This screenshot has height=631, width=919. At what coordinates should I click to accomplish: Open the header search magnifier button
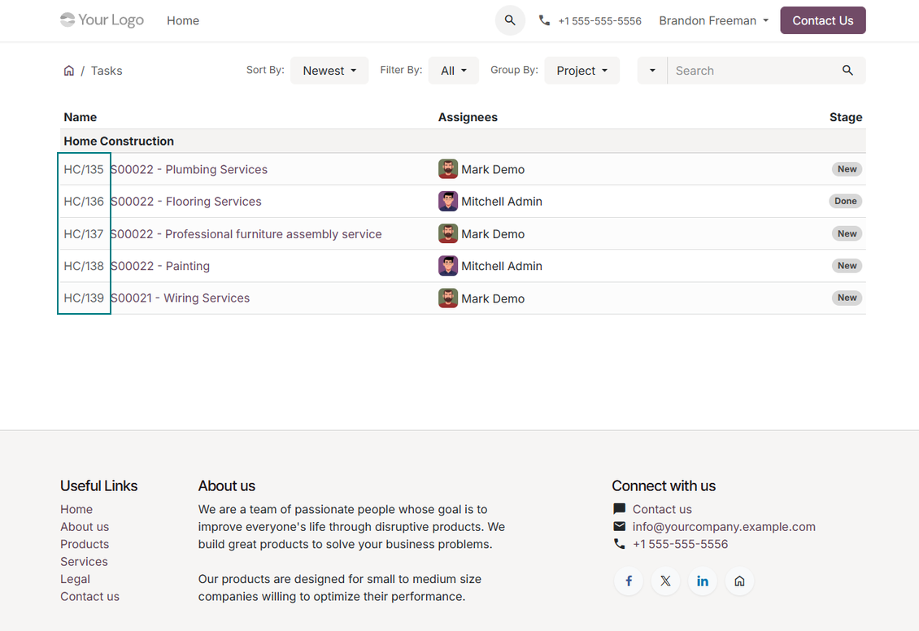[x=510, y=20]
